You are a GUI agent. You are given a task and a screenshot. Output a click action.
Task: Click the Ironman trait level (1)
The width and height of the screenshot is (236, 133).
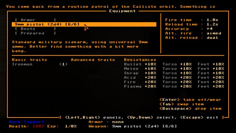click(63, 64)
